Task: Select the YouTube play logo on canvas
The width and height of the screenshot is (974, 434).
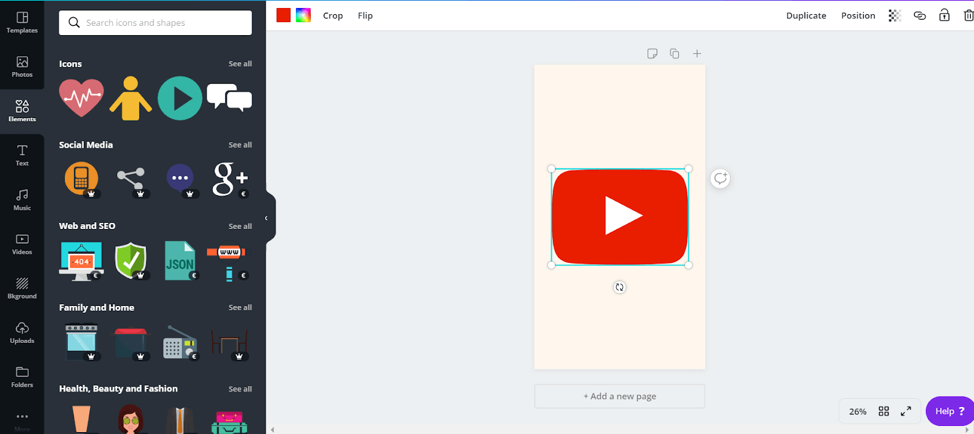Action: pos(620,217)
